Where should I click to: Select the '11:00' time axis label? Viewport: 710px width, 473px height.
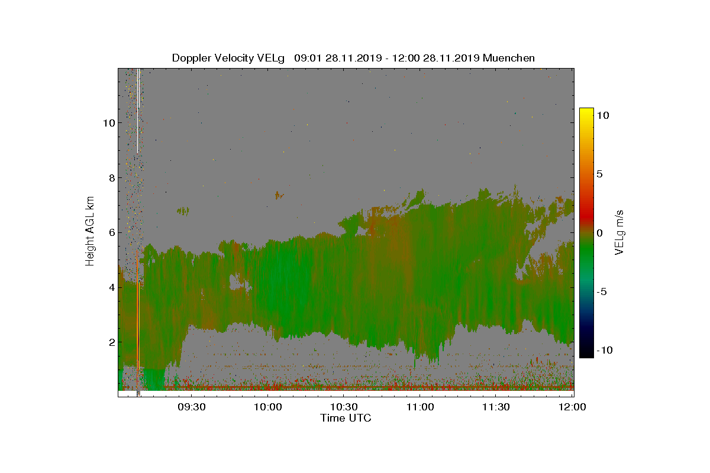click(x=419, y=407)
